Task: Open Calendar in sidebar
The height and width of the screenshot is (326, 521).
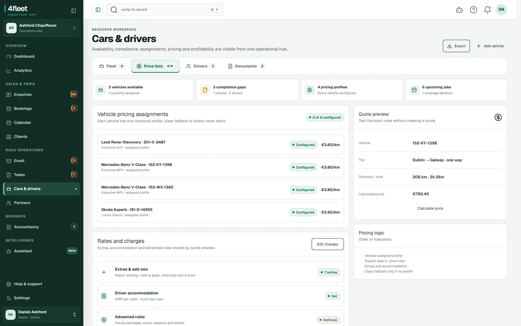Action: click(x=41, y=123)
